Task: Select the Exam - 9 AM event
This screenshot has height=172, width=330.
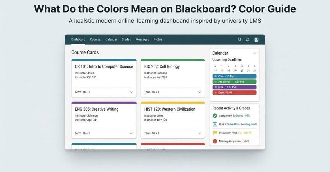Action: 235,93
